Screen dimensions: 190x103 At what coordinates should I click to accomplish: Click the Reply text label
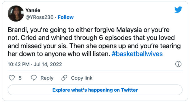click(47, 78)
